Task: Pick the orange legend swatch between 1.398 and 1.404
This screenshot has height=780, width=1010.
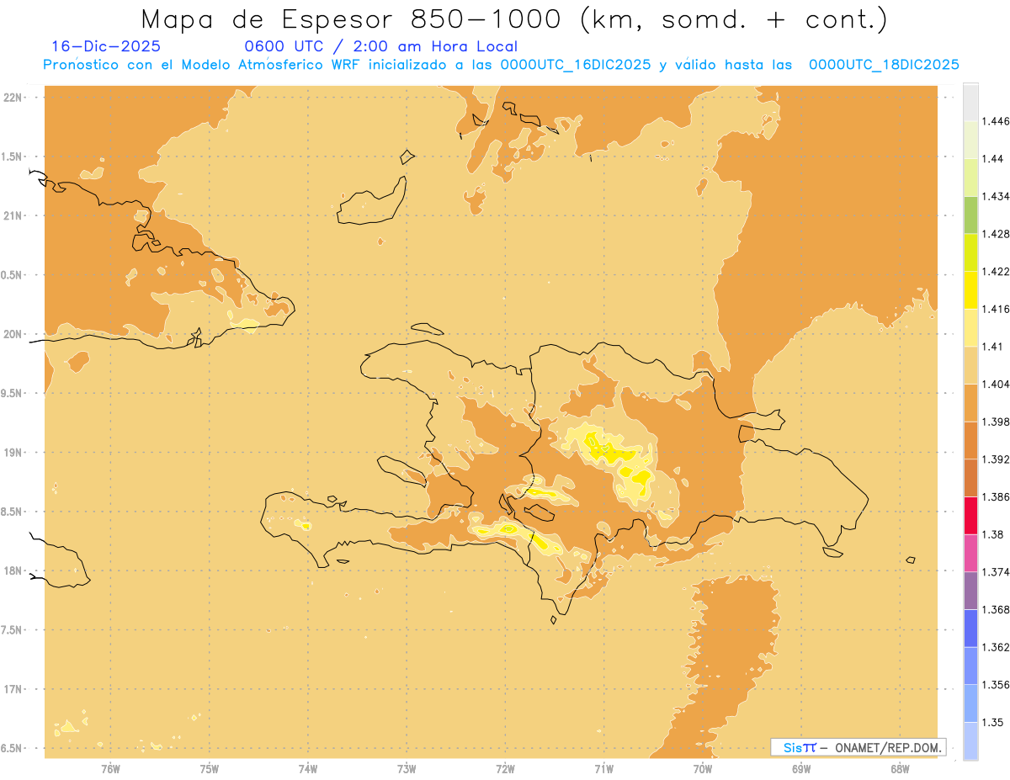Action: coord(970,402)
